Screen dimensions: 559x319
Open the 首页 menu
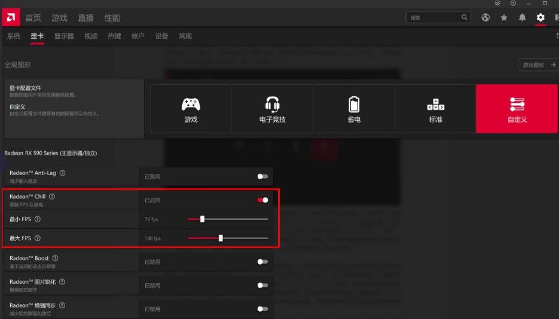pyautogui.click(x=33, y=18)
